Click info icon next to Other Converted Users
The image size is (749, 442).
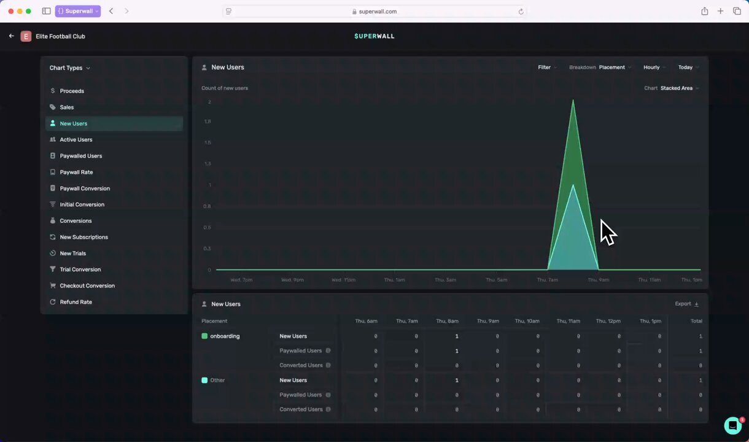328,409
